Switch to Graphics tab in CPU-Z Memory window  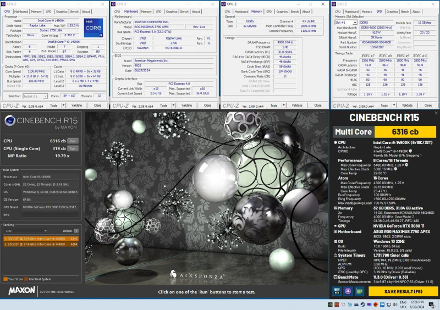(282, 12)
